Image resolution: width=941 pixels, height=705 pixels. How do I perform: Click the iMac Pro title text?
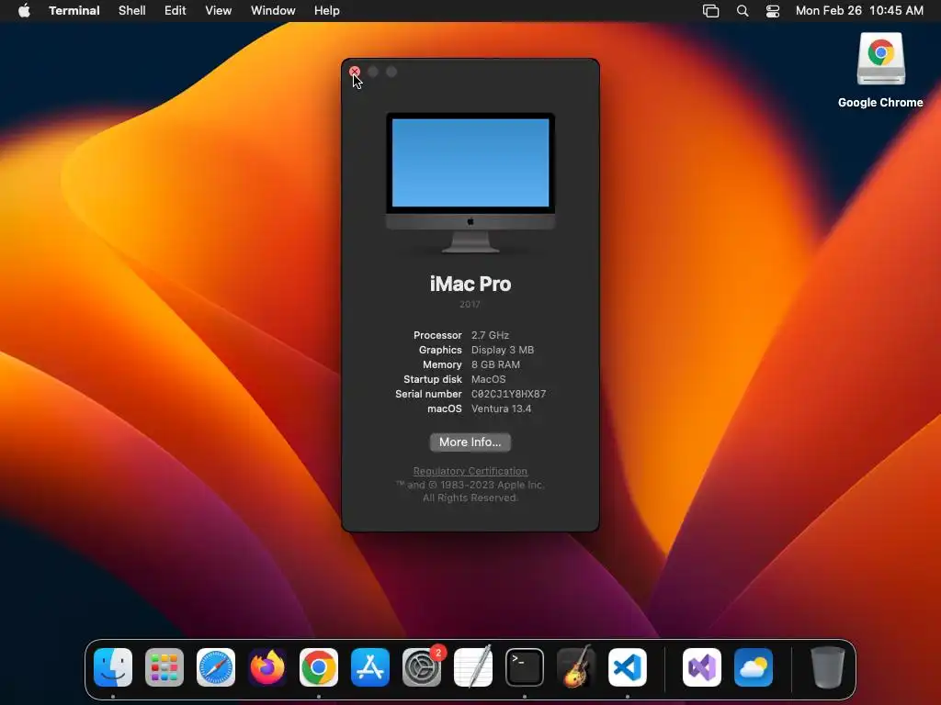(x=470, y=284)
